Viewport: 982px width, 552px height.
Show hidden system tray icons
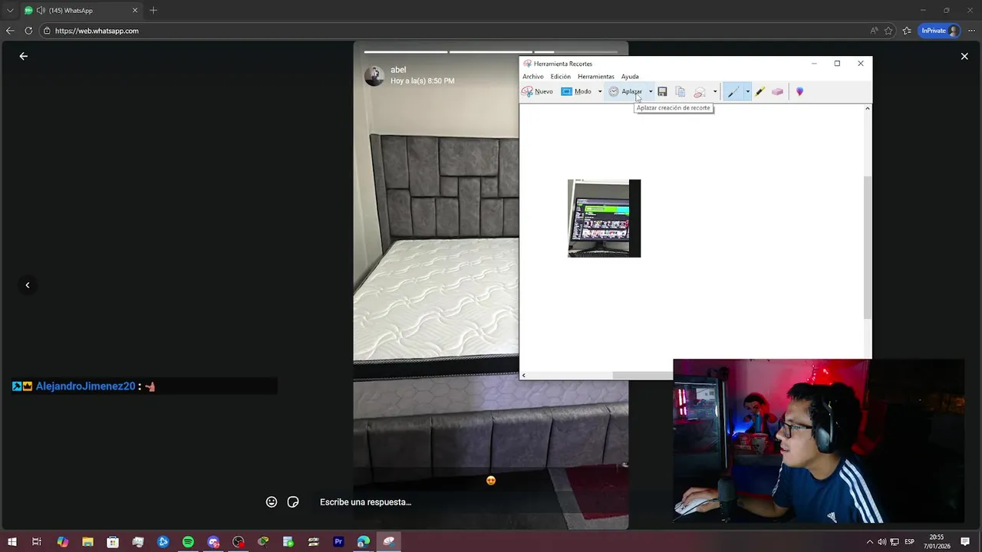(869, 542)
